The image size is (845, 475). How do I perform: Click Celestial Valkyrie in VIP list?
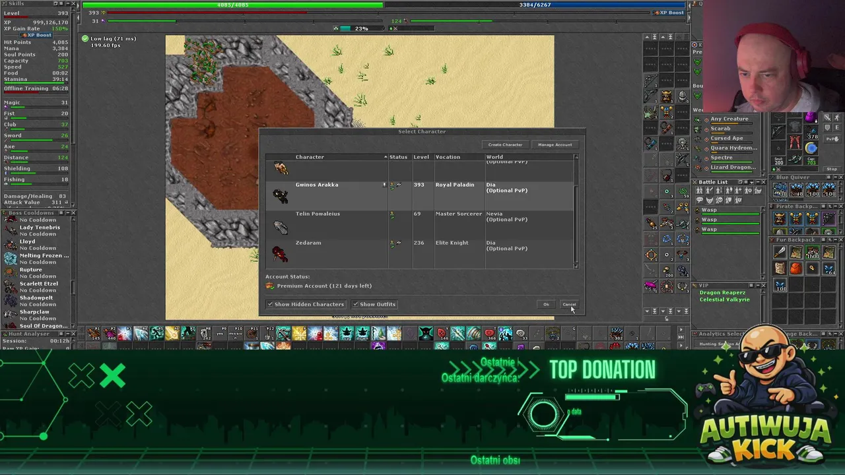coord(724,300)
